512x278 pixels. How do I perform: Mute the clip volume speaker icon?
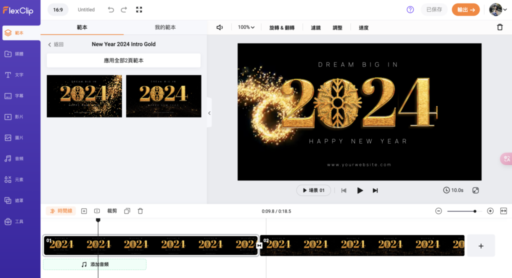pyautogui.click(x=220, y=27)
